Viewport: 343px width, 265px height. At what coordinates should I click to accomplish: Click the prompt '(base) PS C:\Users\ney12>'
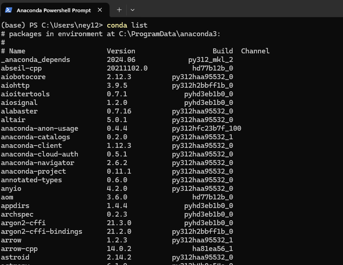click(52, 25)
